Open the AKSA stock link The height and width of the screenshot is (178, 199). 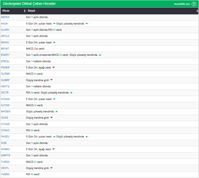tap(5, 23)
